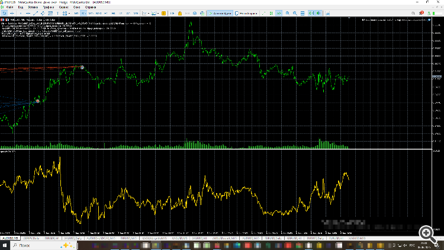Select the Fibonacci retracement tool
Screen dimensions: 444x250
click(50, 13)
